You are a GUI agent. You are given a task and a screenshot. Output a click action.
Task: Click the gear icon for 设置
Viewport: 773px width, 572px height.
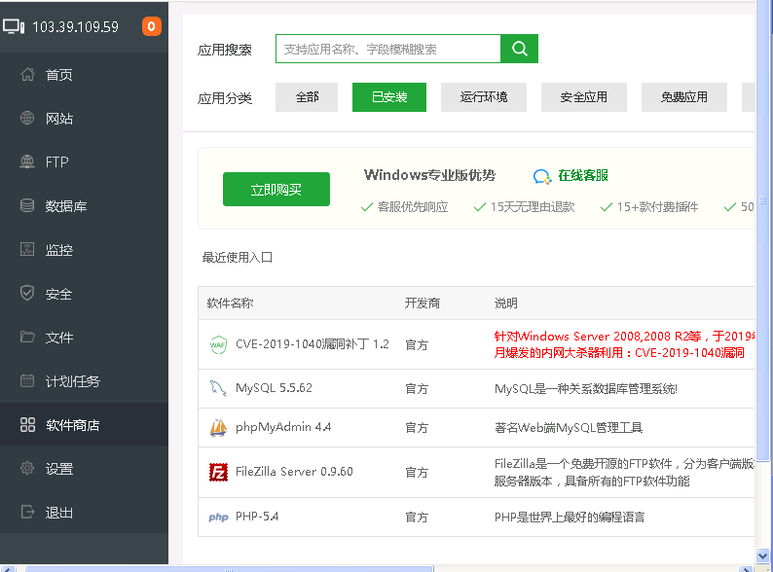coord(27,468)
